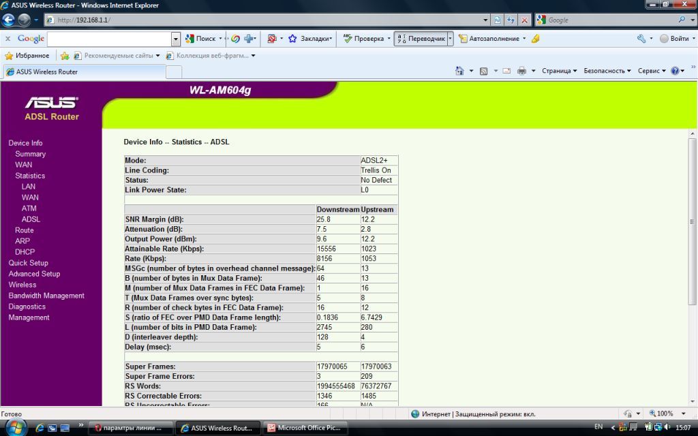Open Google toolbar wrench settings
This screenshot has height=436, width=698.
click(641, 39)
